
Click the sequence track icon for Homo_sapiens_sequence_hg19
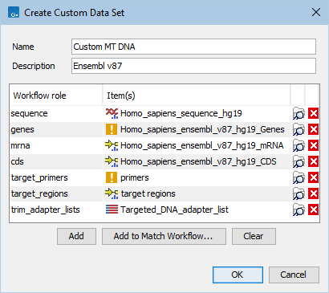click(112, 113)
